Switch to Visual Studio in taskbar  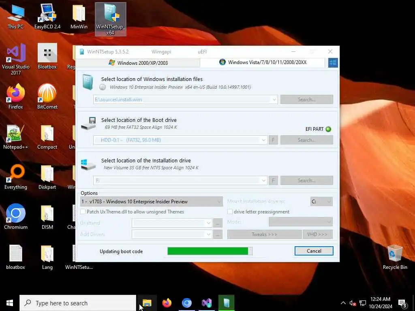point(206,303)
